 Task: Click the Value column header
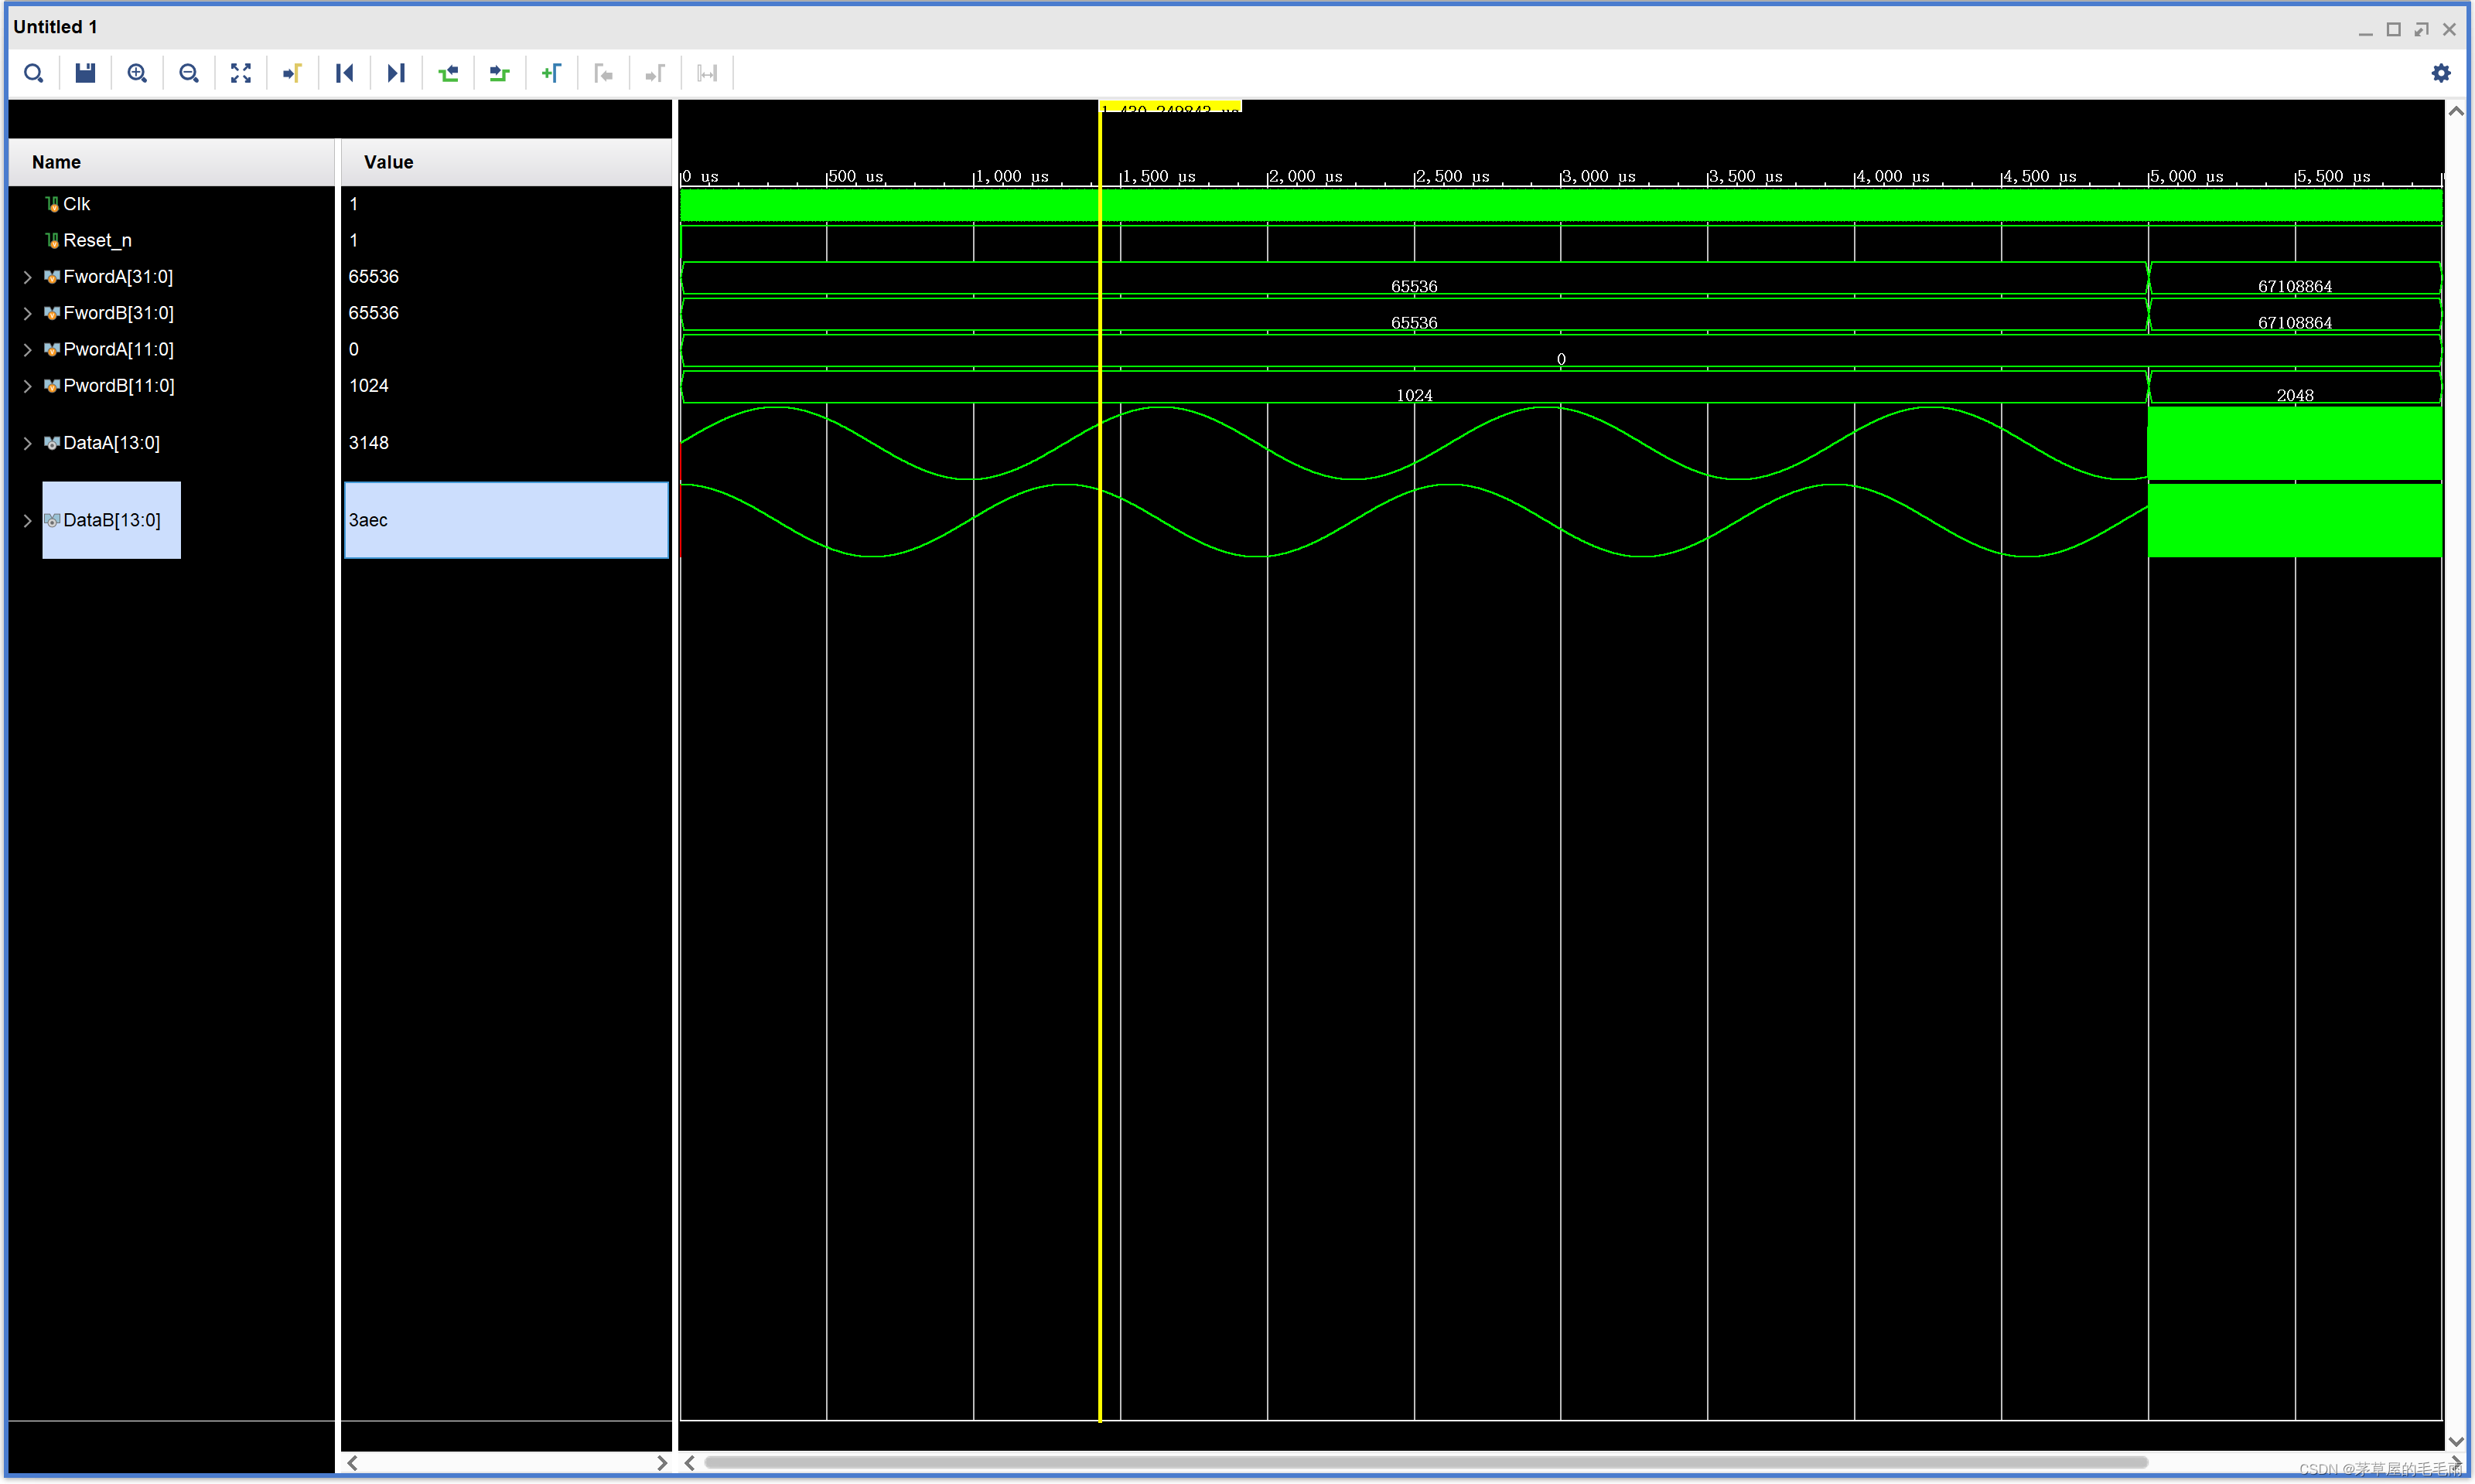click(x=388, y=162)
